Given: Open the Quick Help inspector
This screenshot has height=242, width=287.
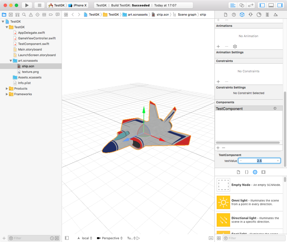Looking at the screenshot, I should pos(234,15).
